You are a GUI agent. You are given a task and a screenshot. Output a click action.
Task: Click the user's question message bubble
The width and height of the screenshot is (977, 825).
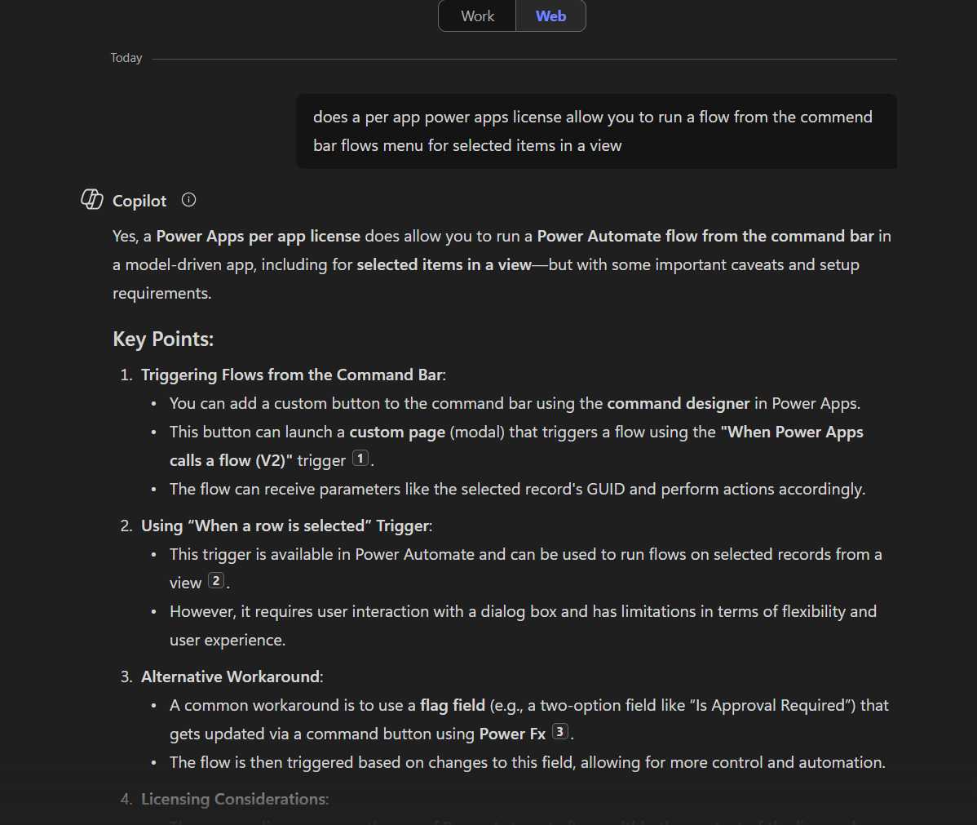(596, 131)
